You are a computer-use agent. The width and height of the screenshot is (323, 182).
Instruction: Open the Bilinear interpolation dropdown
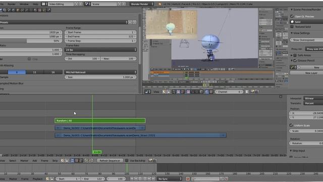(313, 99)
